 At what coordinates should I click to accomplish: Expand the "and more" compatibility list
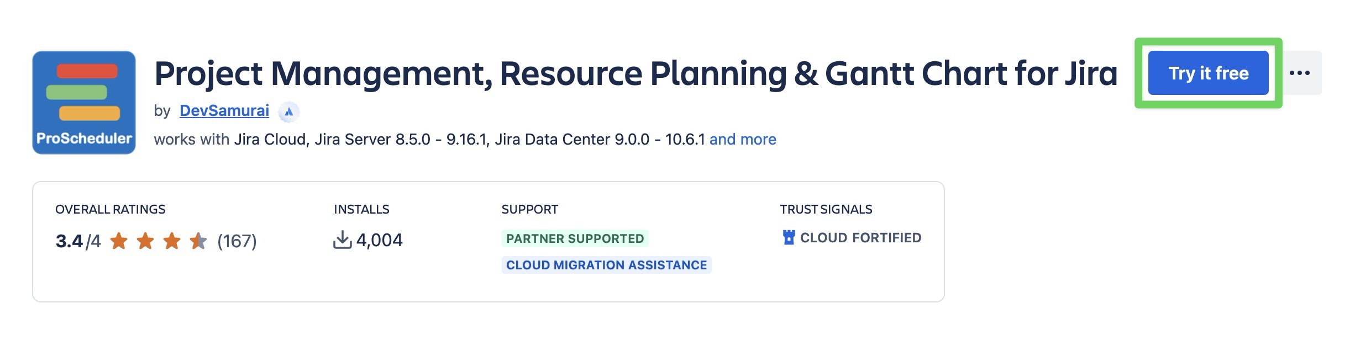point(743,140)
